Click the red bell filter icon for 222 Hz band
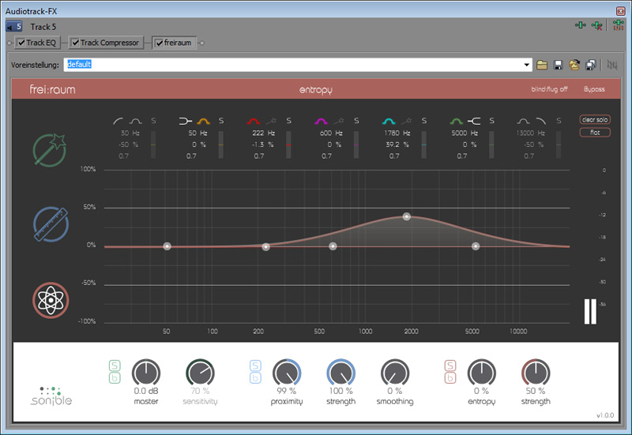This screenshot has width=632, height=435. (254, 121)
